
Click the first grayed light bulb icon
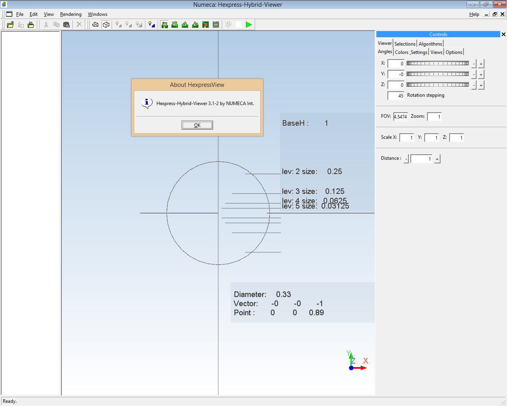point(118,25)
